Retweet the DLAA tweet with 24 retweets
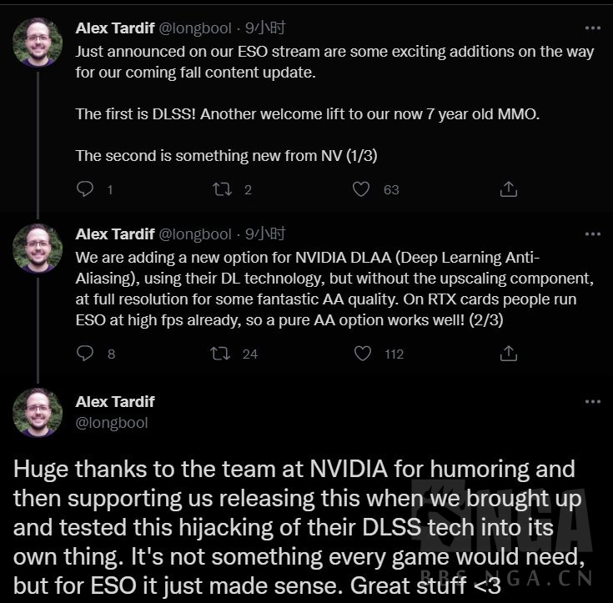This screenshot has height=603, width=613. (222, 354)
